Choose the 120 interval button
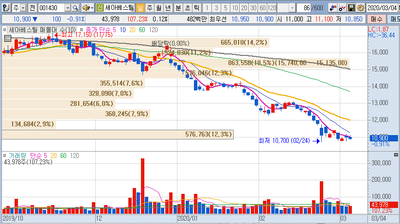This screenshot has height=224, width=400. pyautogui.click(x=272, y=8)
